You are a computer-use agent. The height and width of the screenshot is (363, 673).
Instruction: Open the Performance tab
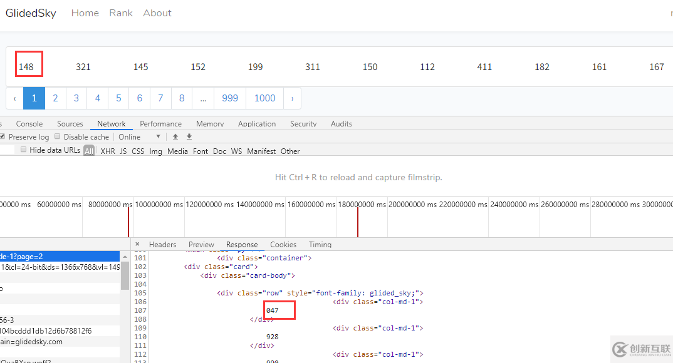[x=160, y=123]
